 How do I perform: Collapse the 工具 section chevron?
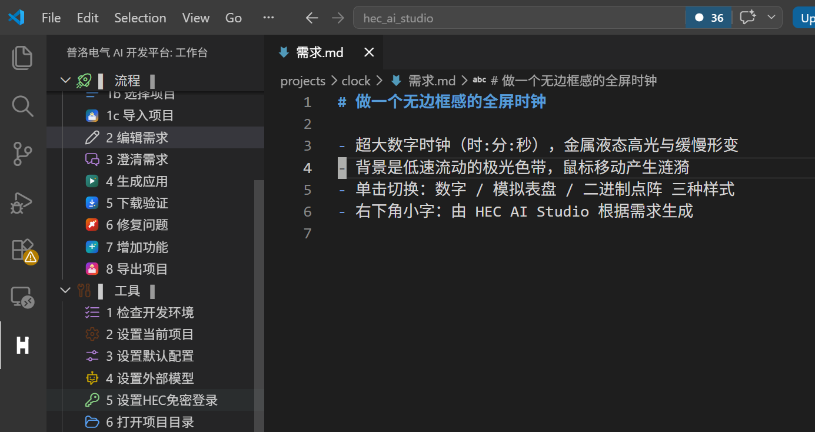click(65, 290)
